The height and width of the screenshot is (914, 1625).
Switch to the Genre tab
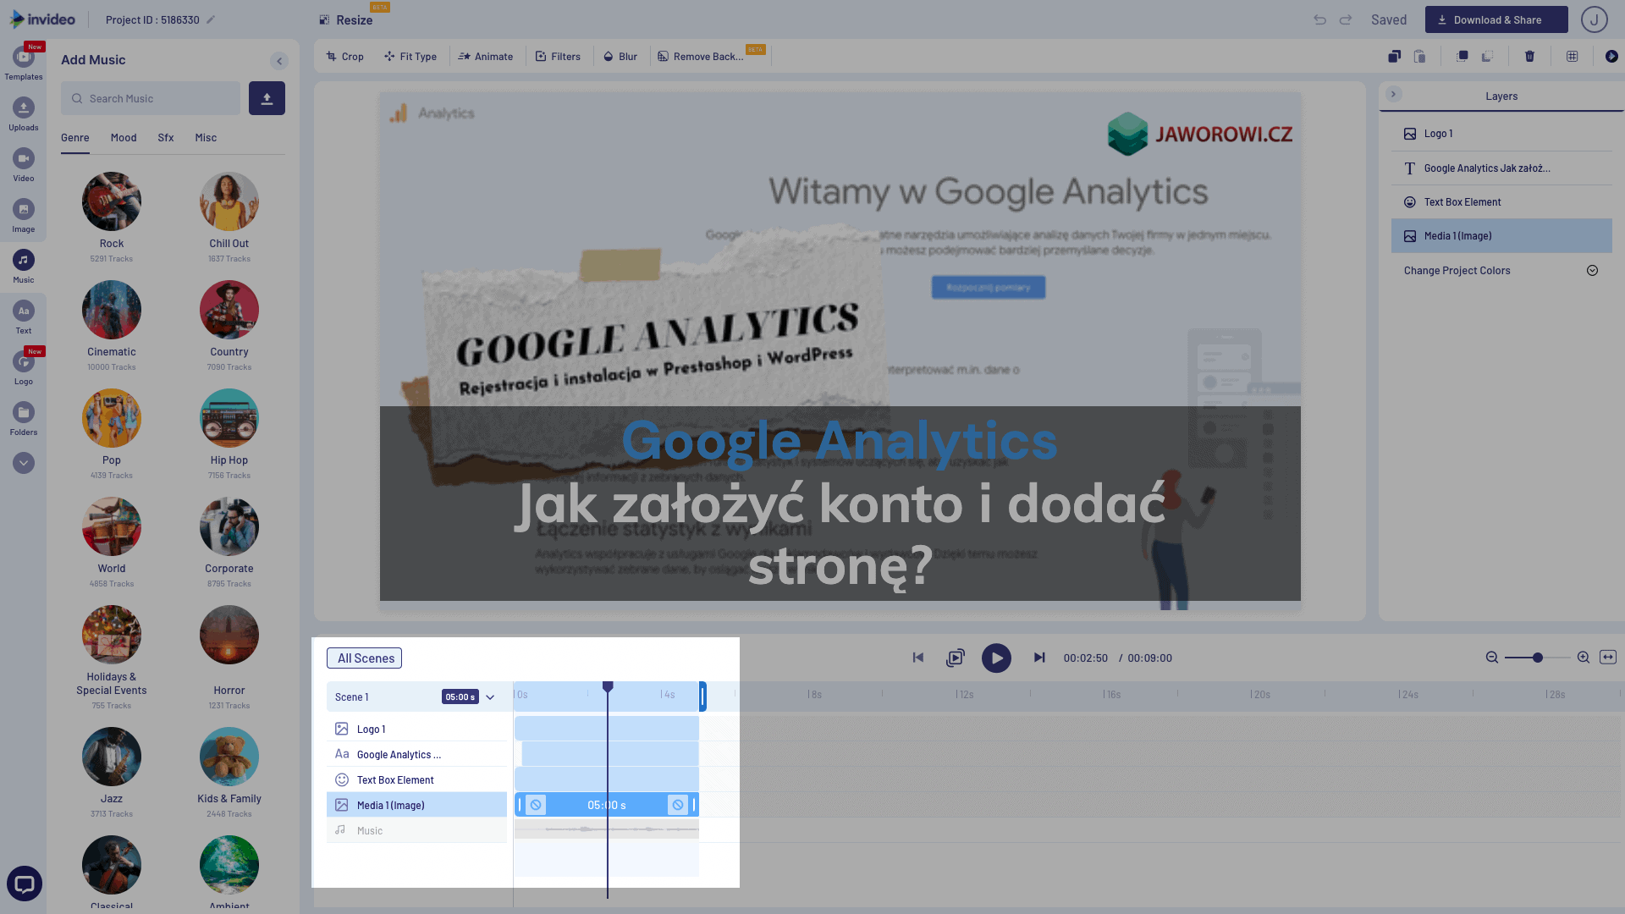pos(74,138)
